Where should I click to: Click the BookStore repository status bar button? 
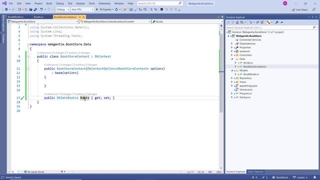click(x=280, y=177)
